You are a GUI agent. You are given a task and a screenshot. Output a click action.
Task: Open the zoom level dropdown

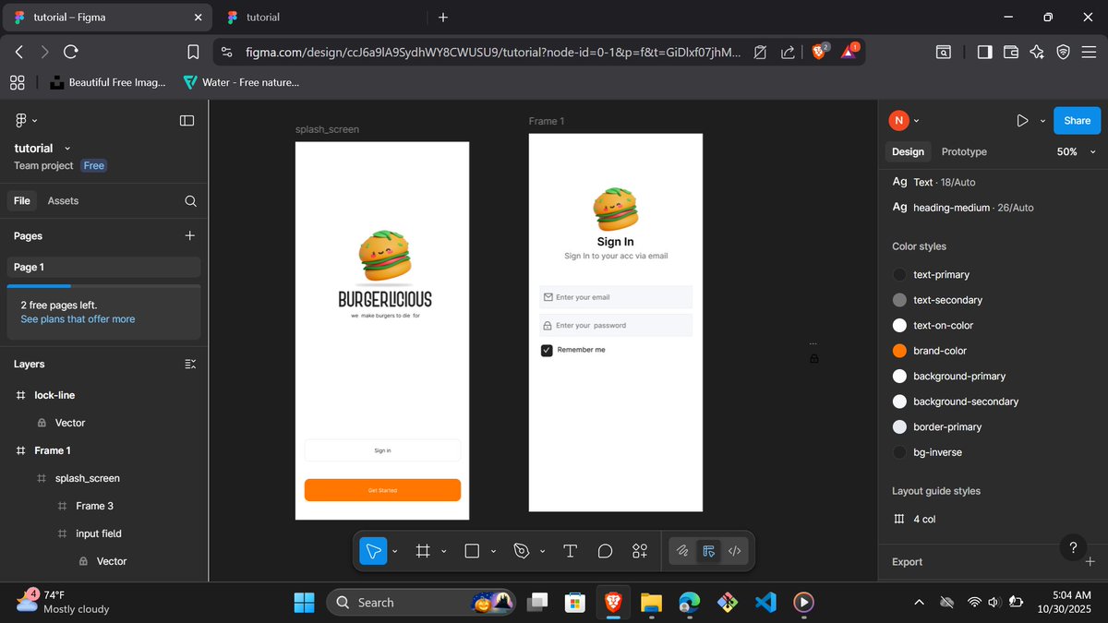point(1077,151)
